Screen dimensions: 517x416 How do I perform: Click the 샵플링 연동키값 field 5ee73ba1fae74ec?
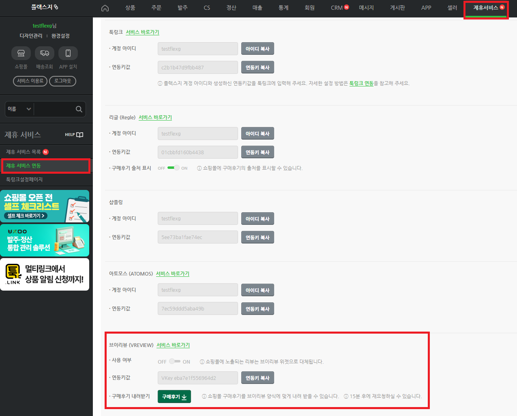[x=198, y=237]
